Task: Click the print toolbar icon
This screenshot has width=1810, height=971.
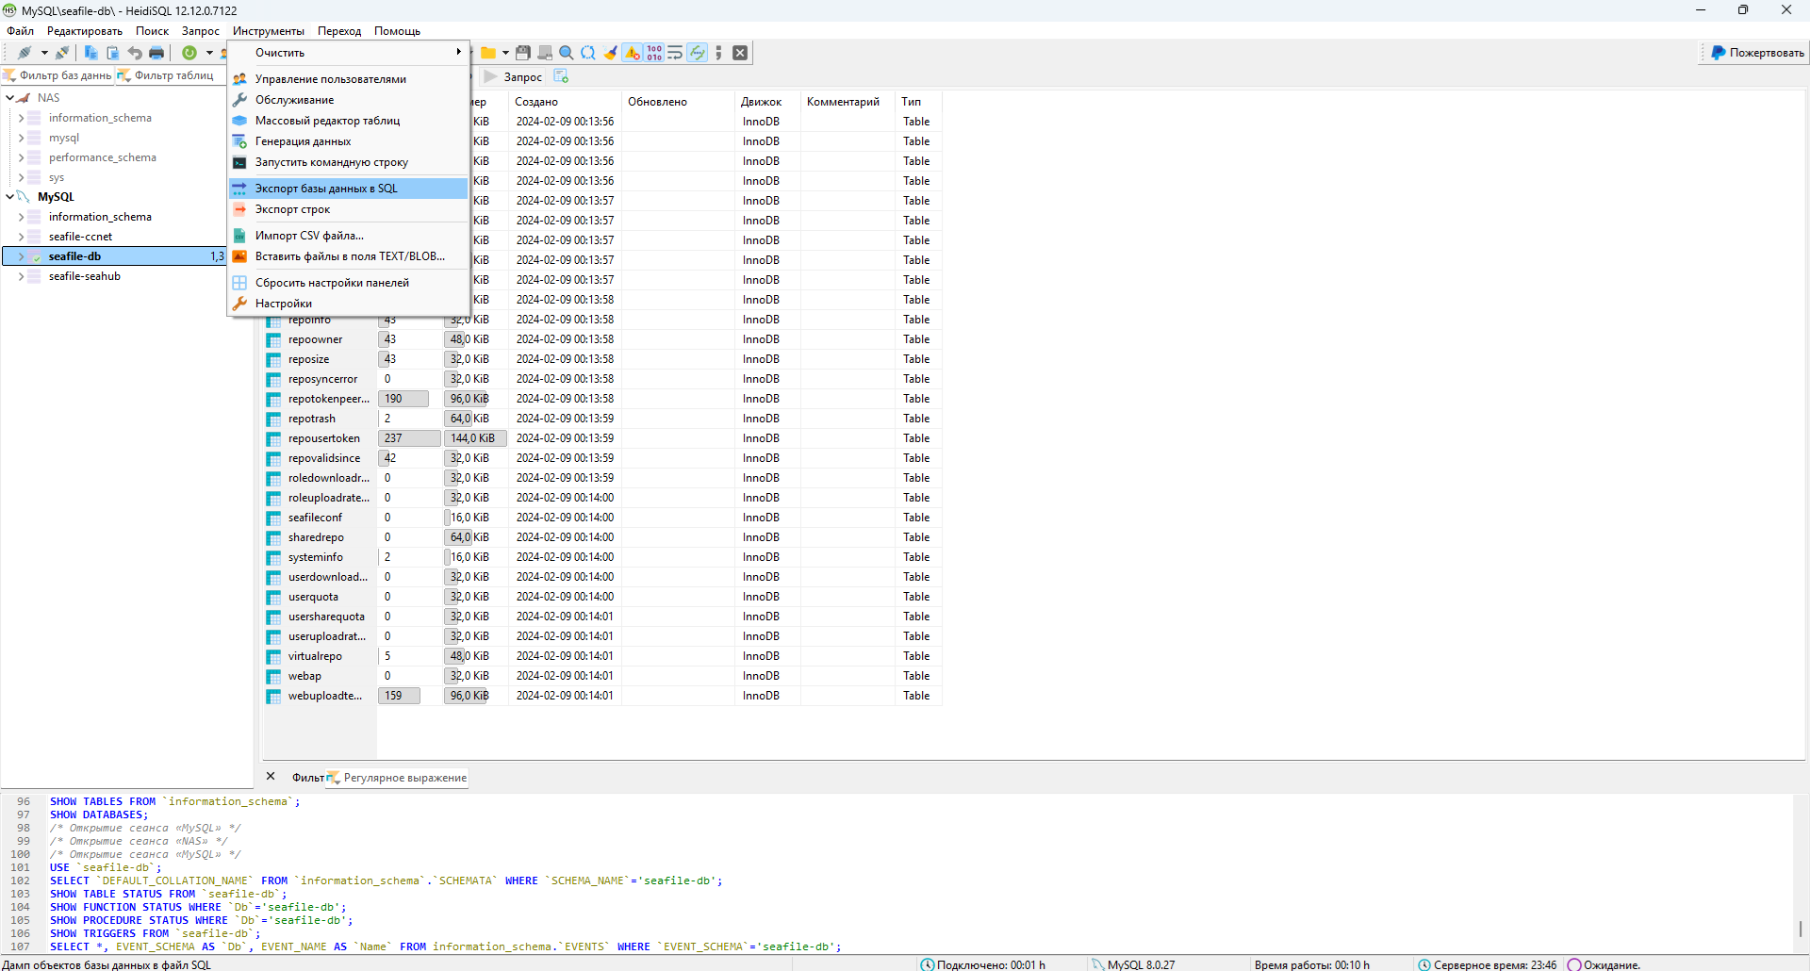Action: coord(156,53)
